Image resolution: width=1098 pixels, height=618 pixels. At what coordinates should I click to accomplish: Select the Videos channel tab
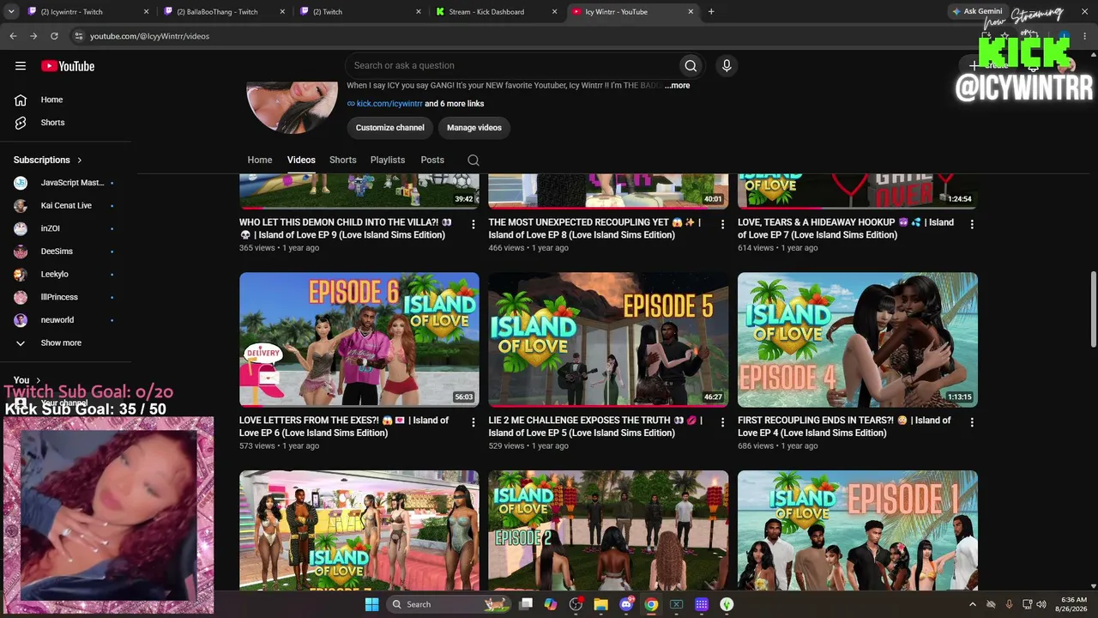coord(301,160)
